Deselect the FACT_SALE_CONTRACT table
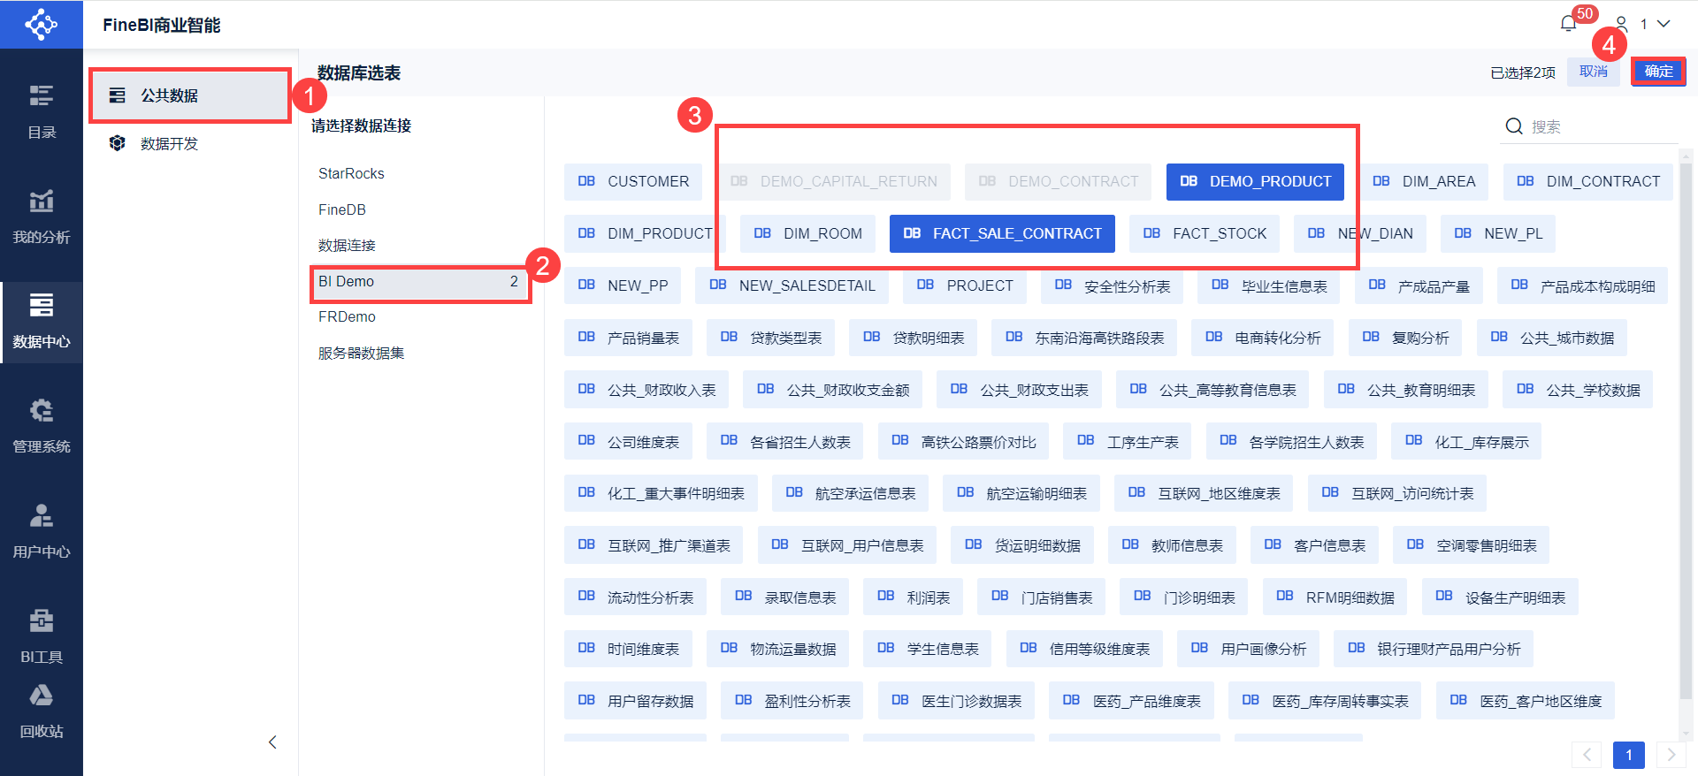 point(1002,233)
